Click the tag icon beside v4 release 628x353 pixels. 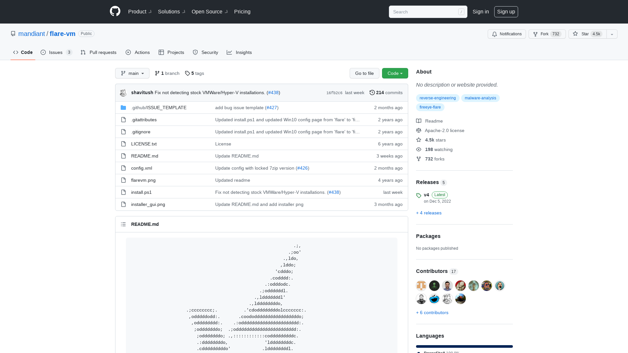pos(419,195)
